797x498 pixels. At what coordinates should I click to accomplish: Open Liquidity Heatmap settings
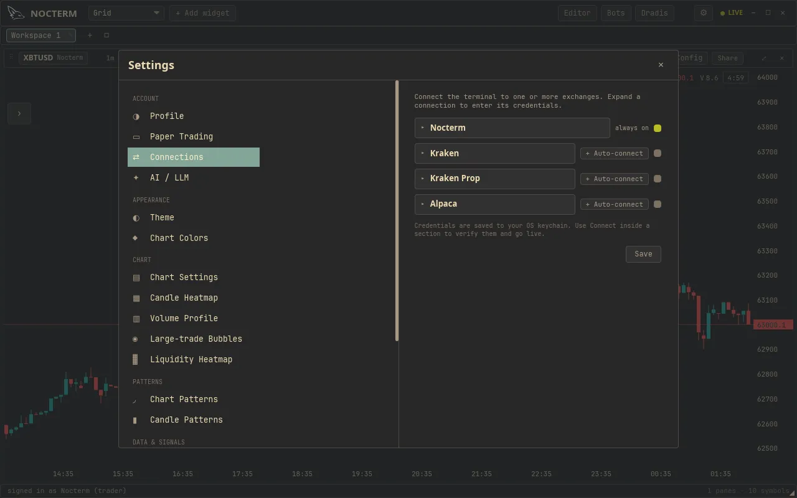[x=194, y=360]
